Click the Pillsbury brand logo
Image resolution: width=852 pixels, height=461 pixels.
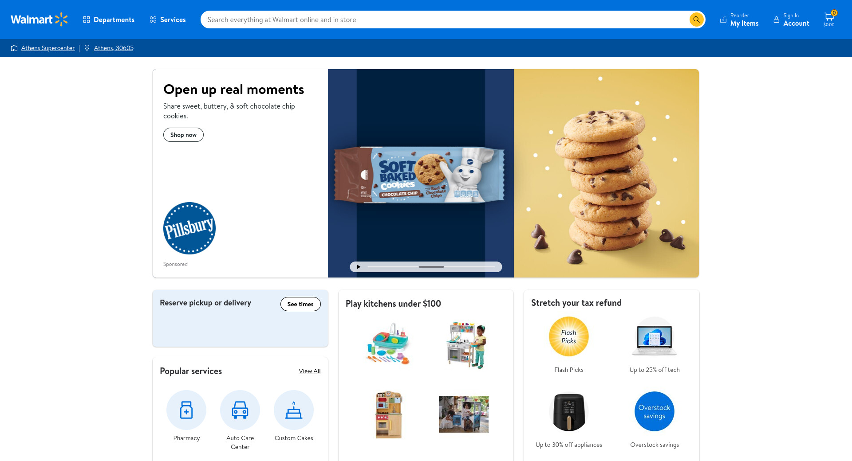click(189, 228)
